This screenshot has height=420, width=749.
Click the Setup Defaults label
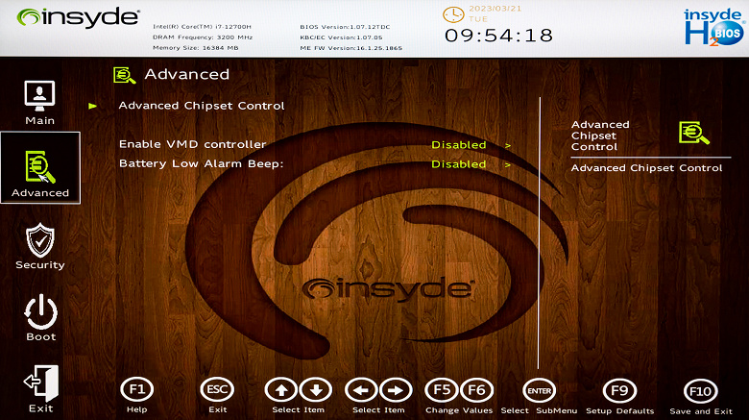coord(620,411)
